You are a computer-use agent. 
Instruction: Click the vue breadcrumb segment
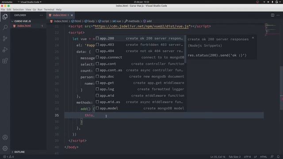[x=117, y=21]
